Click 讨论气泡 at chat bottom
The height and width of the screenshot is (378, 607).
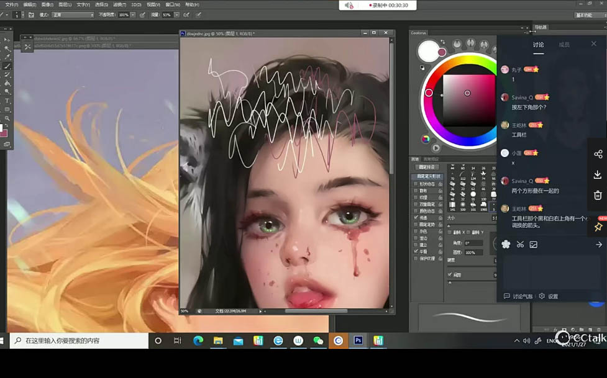(518, 296)
